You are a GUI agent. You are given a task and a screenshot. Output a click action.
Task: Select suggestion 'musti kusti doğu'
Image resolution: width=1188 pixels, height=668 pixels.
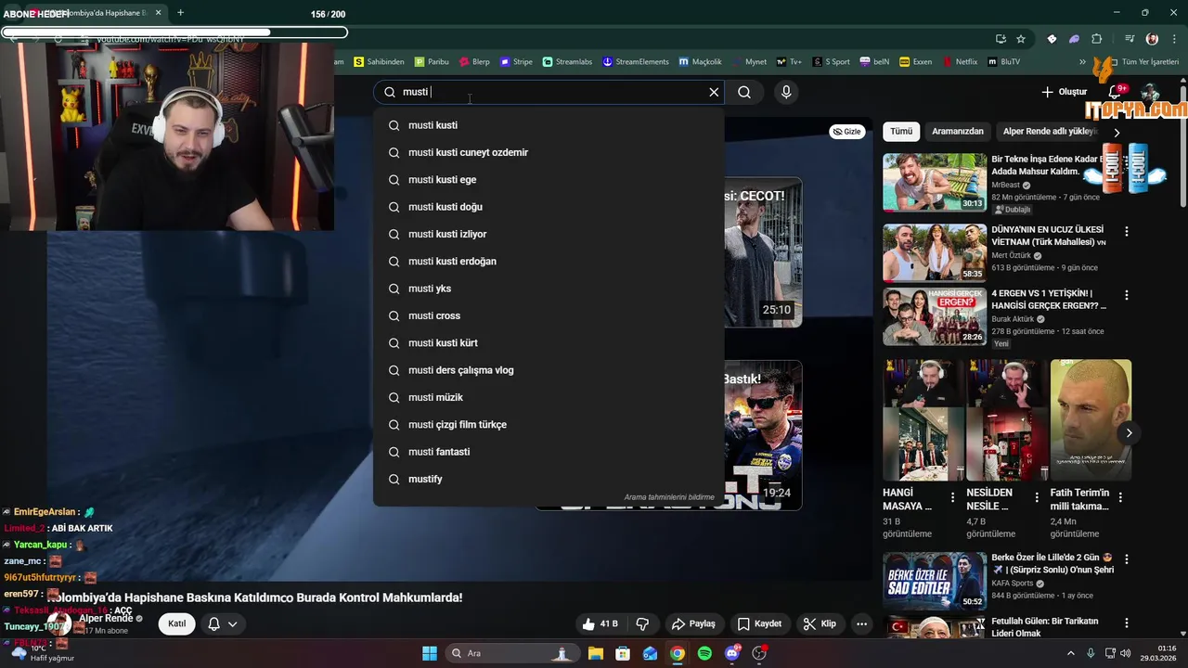pos(549,207)
